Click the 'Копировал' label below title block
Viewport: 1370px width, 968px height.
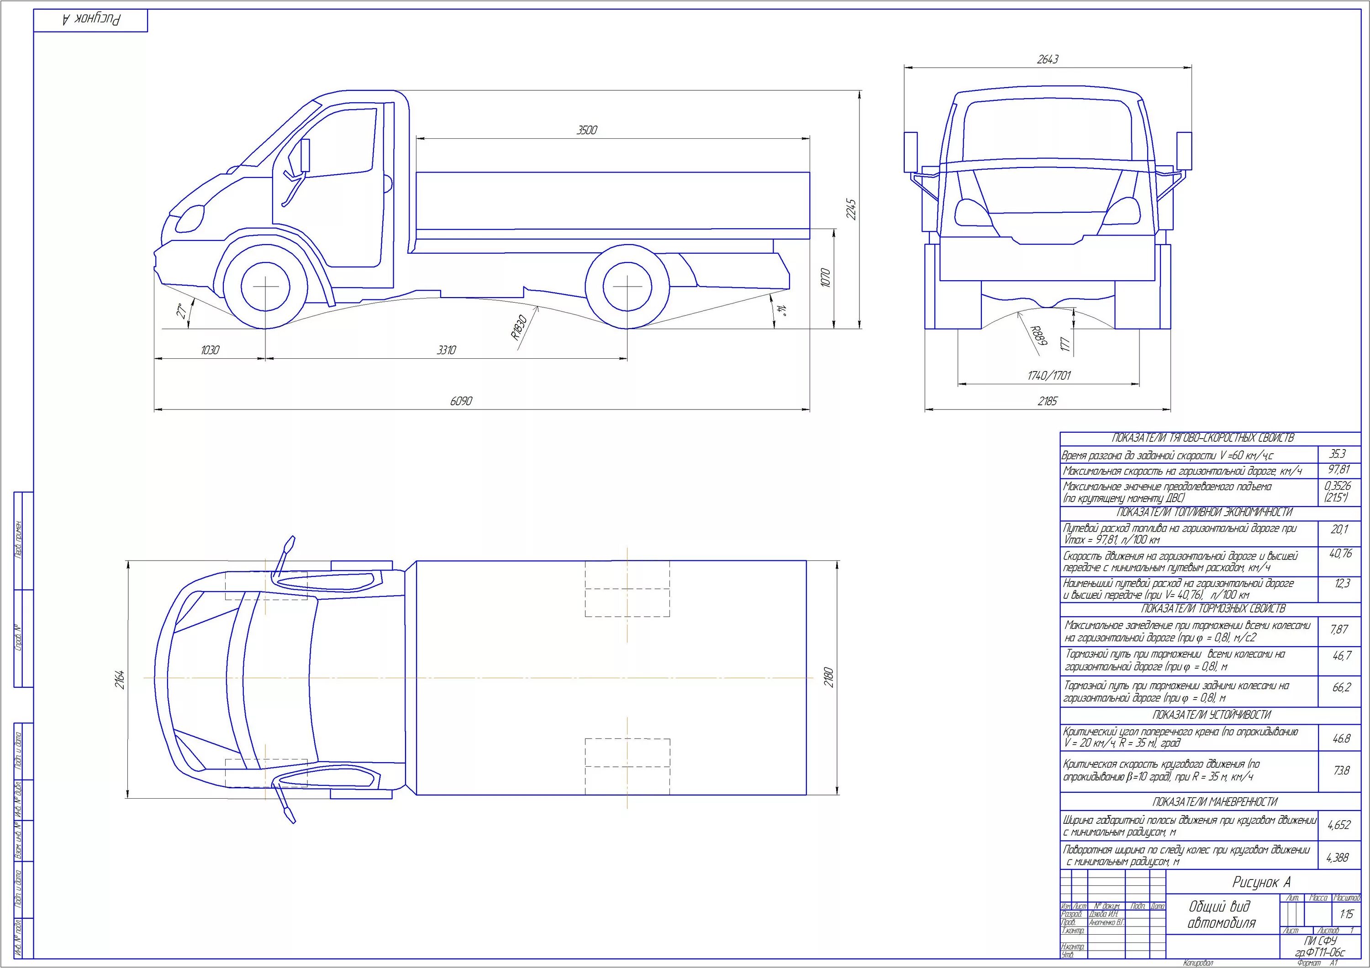point(1199,963)
